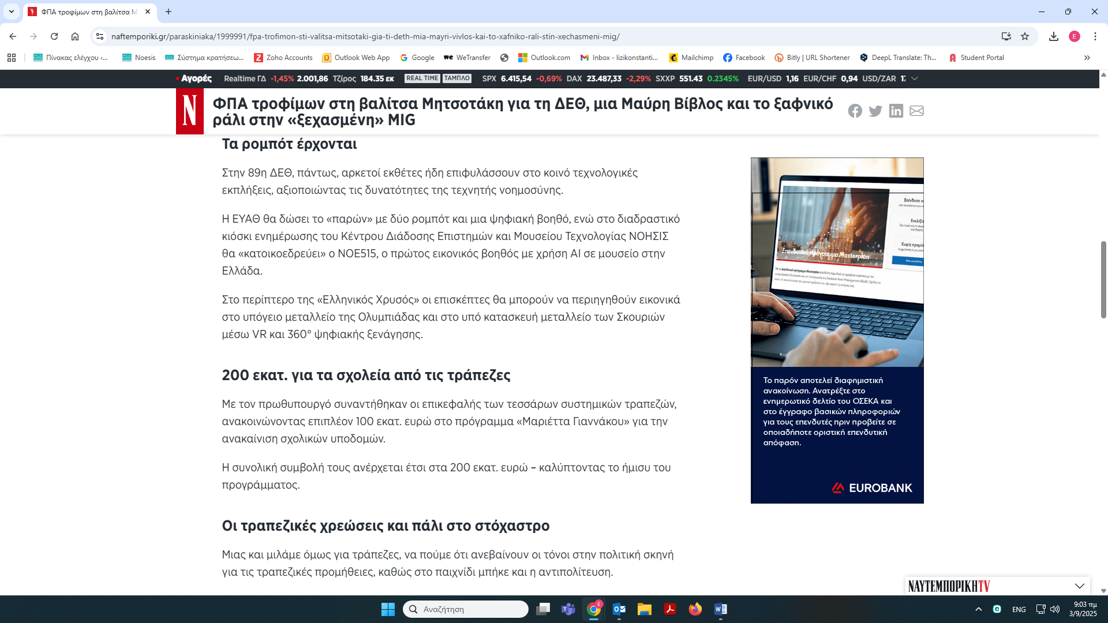Screen dimensions: 1108x623
Task: Bookmark this page with star icon
Action: point(1025,36)
